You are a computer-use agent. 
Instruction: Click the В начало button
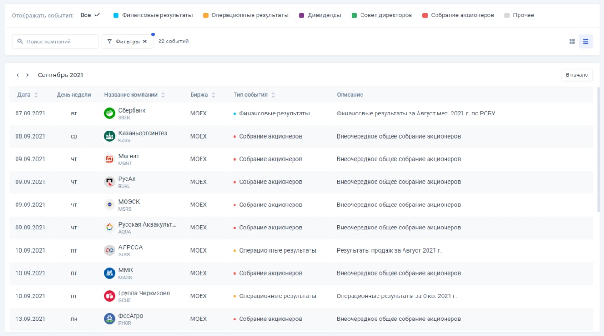(577, 75)
